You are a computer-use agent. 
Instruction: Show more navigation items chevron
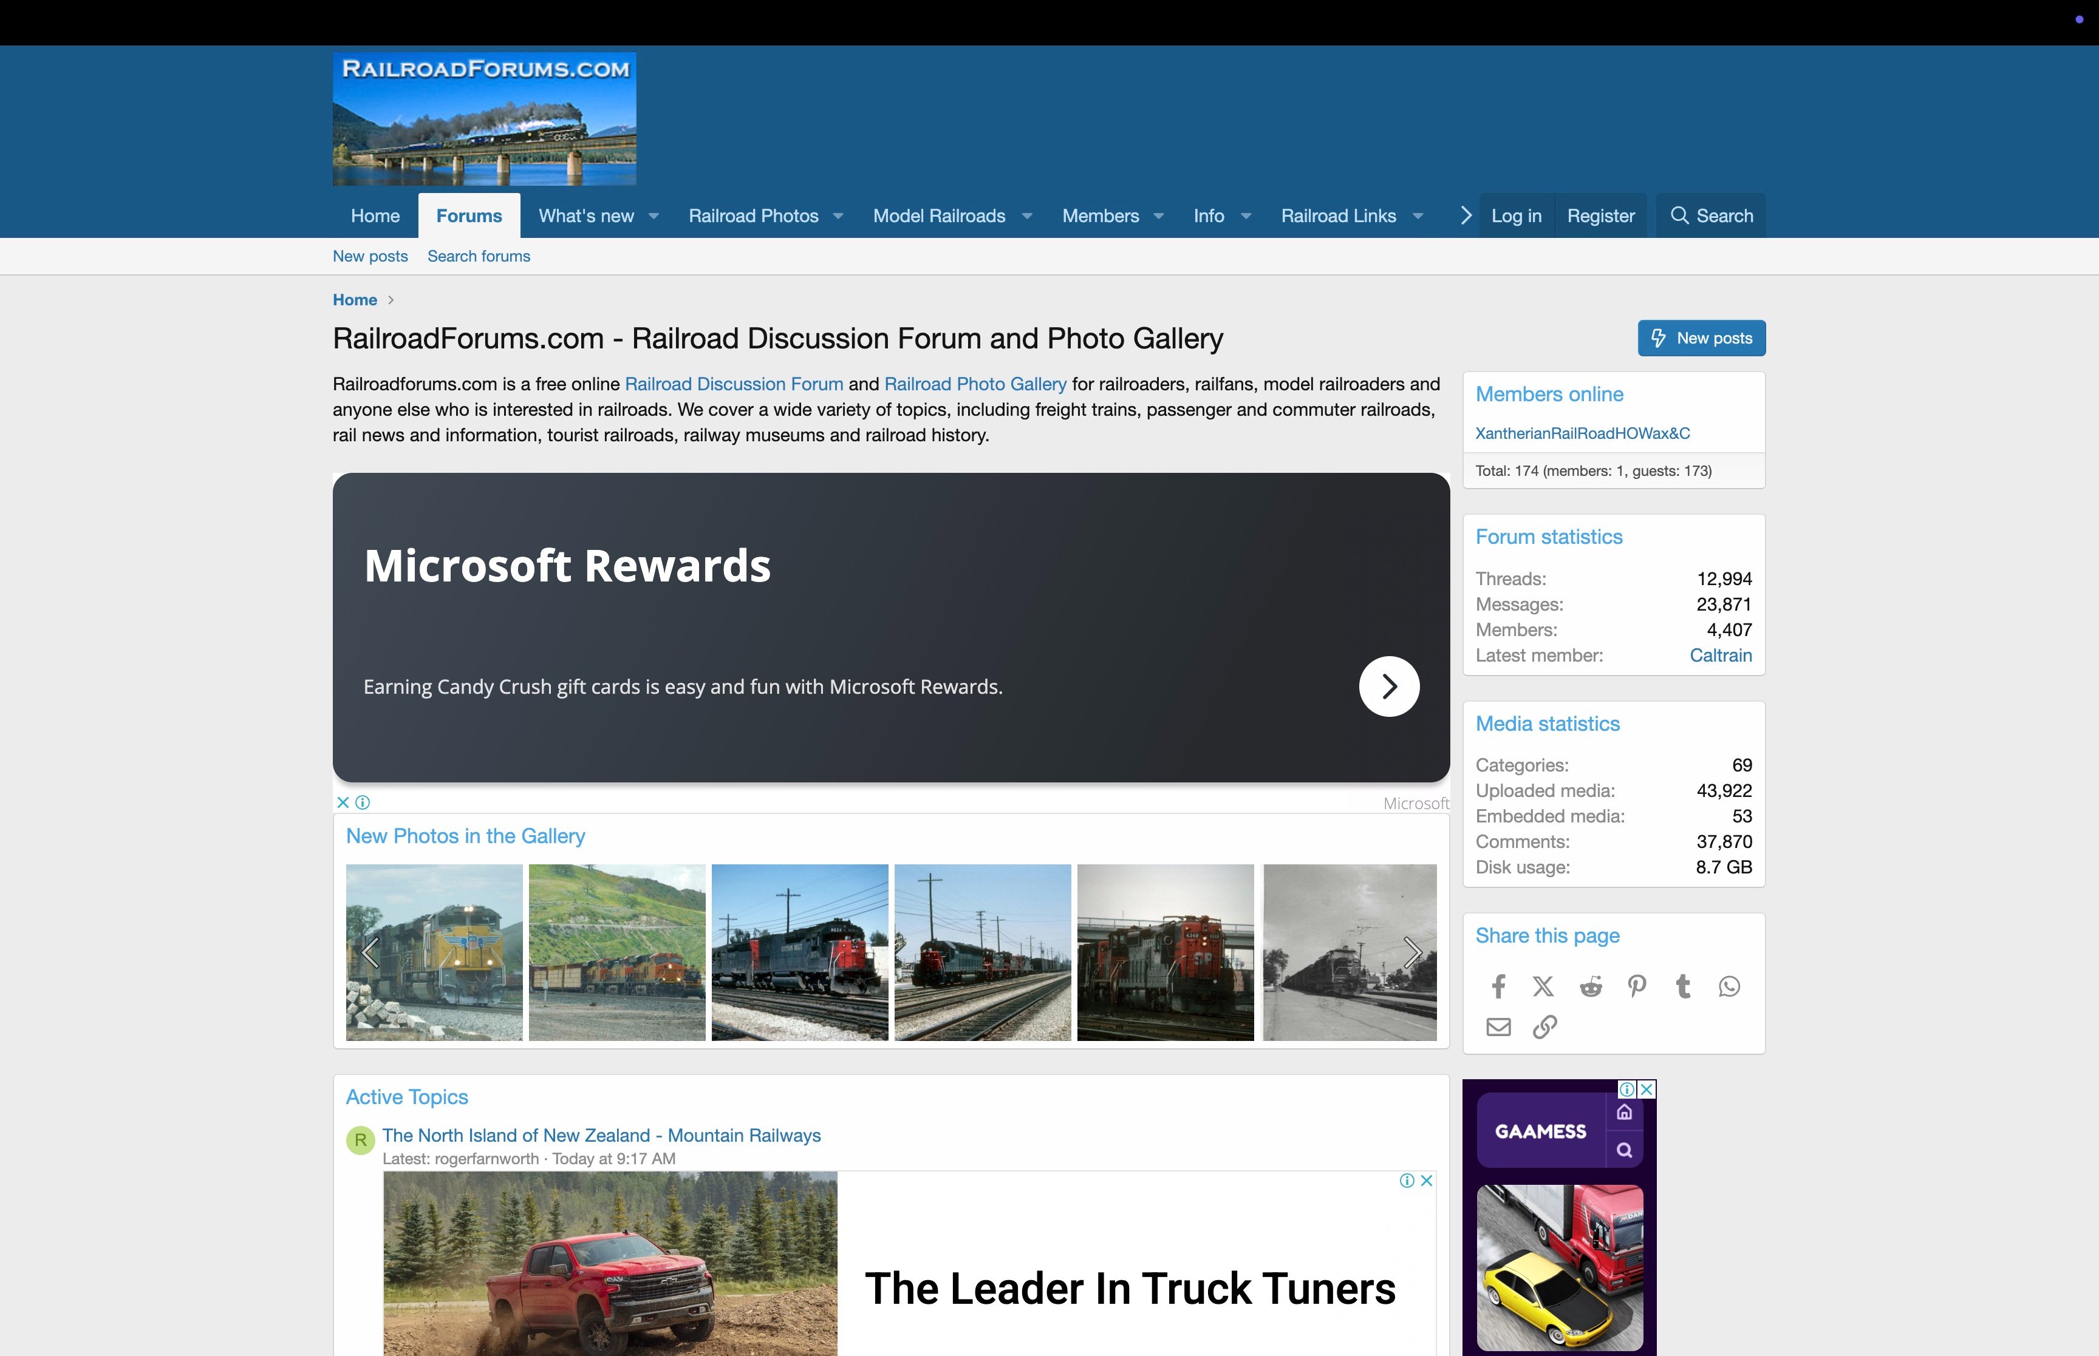pos(1466,215)
